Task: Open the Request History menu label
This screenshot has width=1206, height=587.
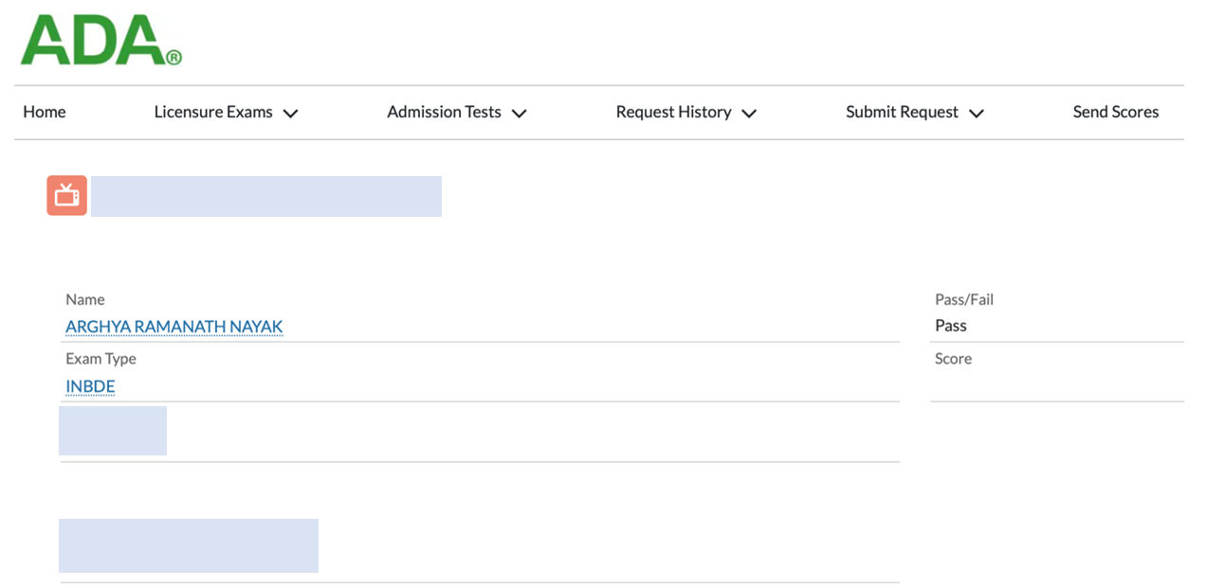Action: [673, 112]
